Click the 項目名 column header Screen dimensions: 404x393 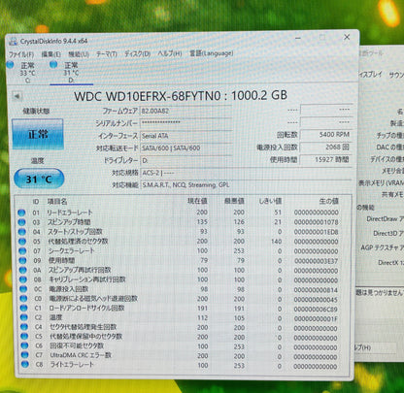pyautogui.click(x=57, y=202)
